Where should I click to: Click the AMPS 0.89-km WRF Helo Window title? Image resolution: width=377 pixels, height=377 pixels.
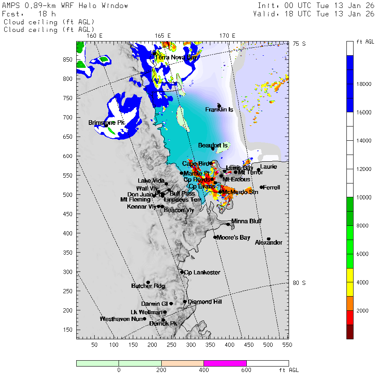click(x=65, y=6)
